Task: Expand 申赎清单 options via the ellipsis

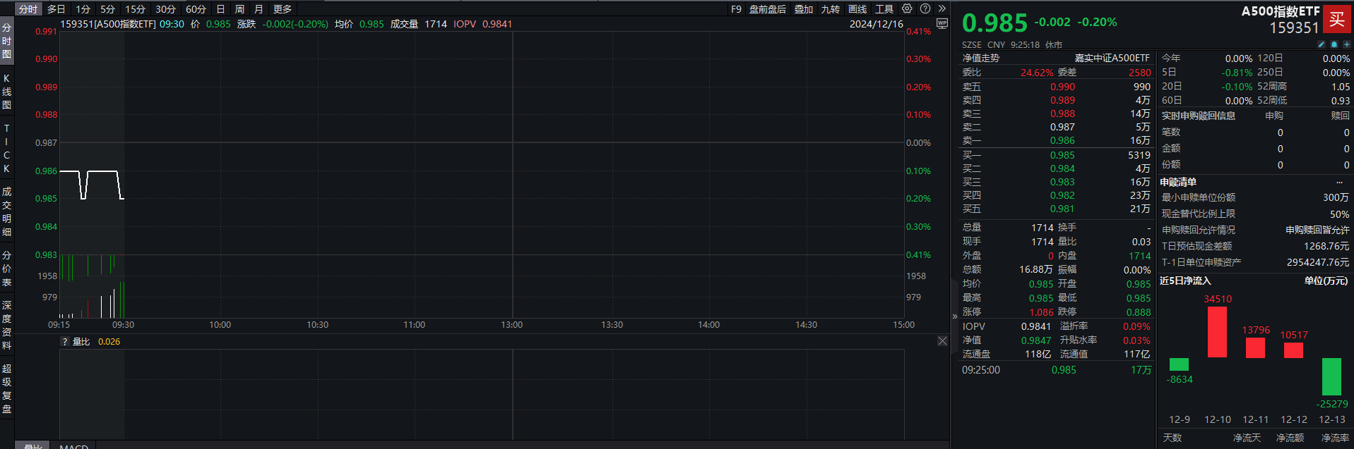Action: point(1339,183)
